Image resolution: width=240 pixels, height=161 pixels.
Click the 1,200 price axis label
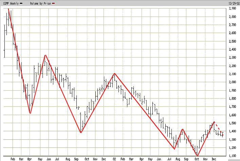click(x=233, y=147)
